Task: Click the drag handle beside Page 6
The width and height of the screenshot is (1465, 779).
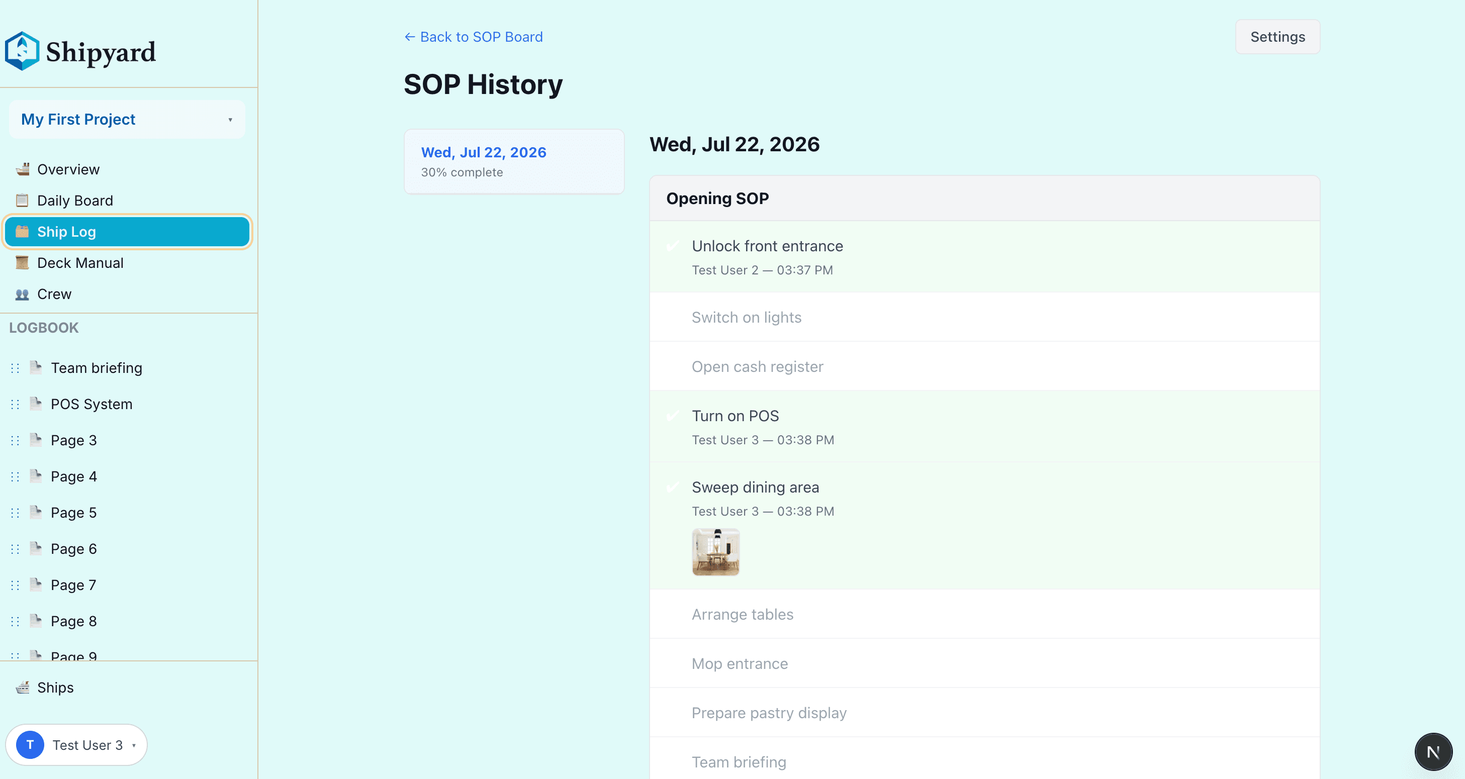Action: click(x=16, y=549)
